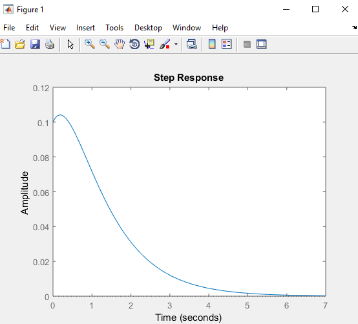
Task: Activate the Zoom In magnifier tool
Action: (90, 44)
